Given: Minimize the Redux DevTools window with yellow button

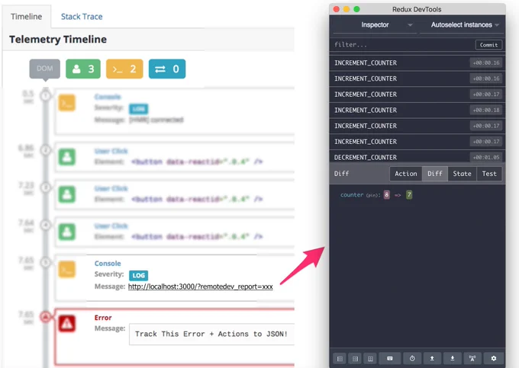Looking at the screenshot, I should (347, 9).
